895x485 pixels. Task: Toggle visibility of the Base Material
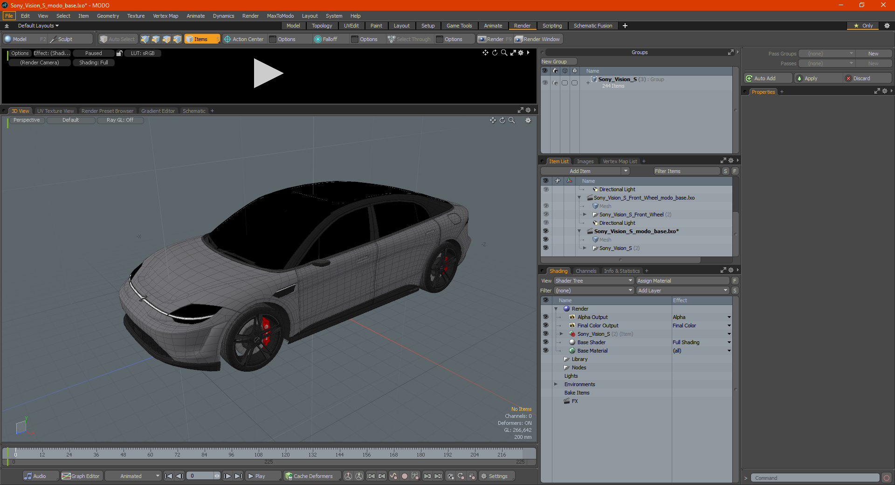coord(546,351)
